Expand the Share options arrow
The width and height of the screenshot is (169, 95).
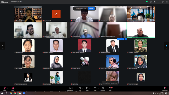click(98, 88)
